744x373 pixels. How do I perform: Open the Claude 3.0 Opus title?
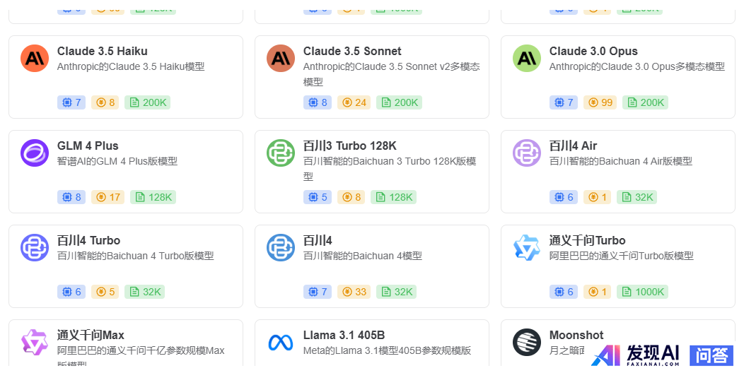pyautogui.click(x=593, y=51)
